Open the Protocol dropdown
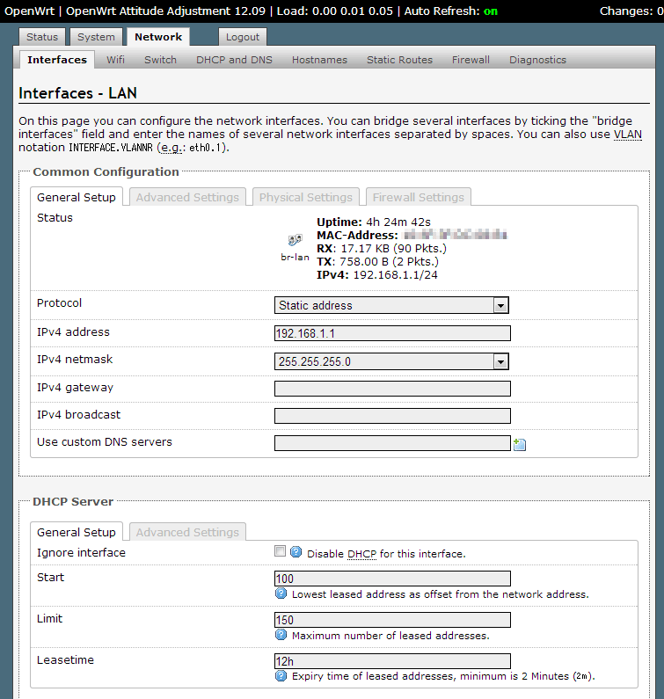This screenshot has height=699, width=664. point(391,305)
